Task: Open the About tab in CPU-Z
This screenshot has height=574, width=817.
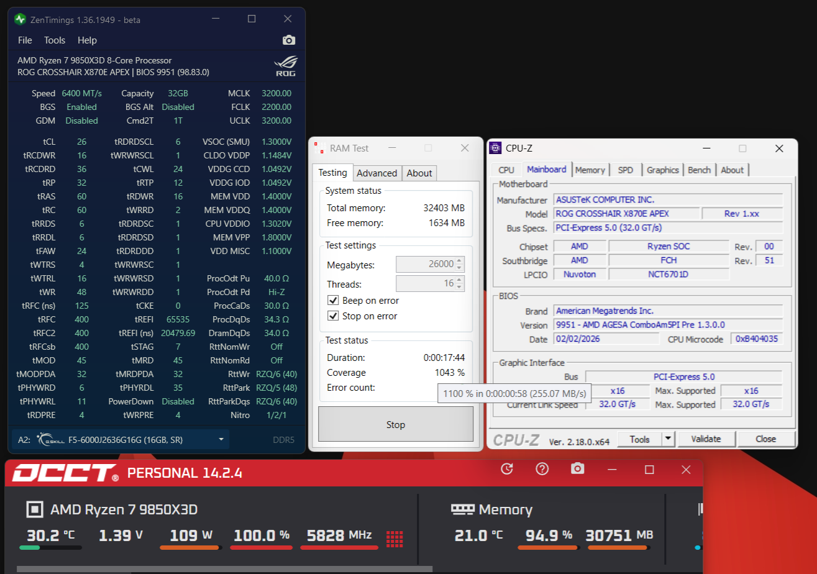Action: click(x=733, y=170)
